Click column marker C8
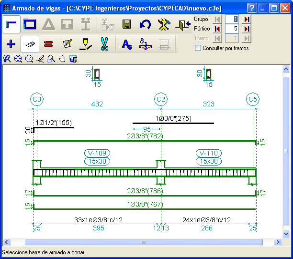 pyautogui.click(x=37, y=99)
